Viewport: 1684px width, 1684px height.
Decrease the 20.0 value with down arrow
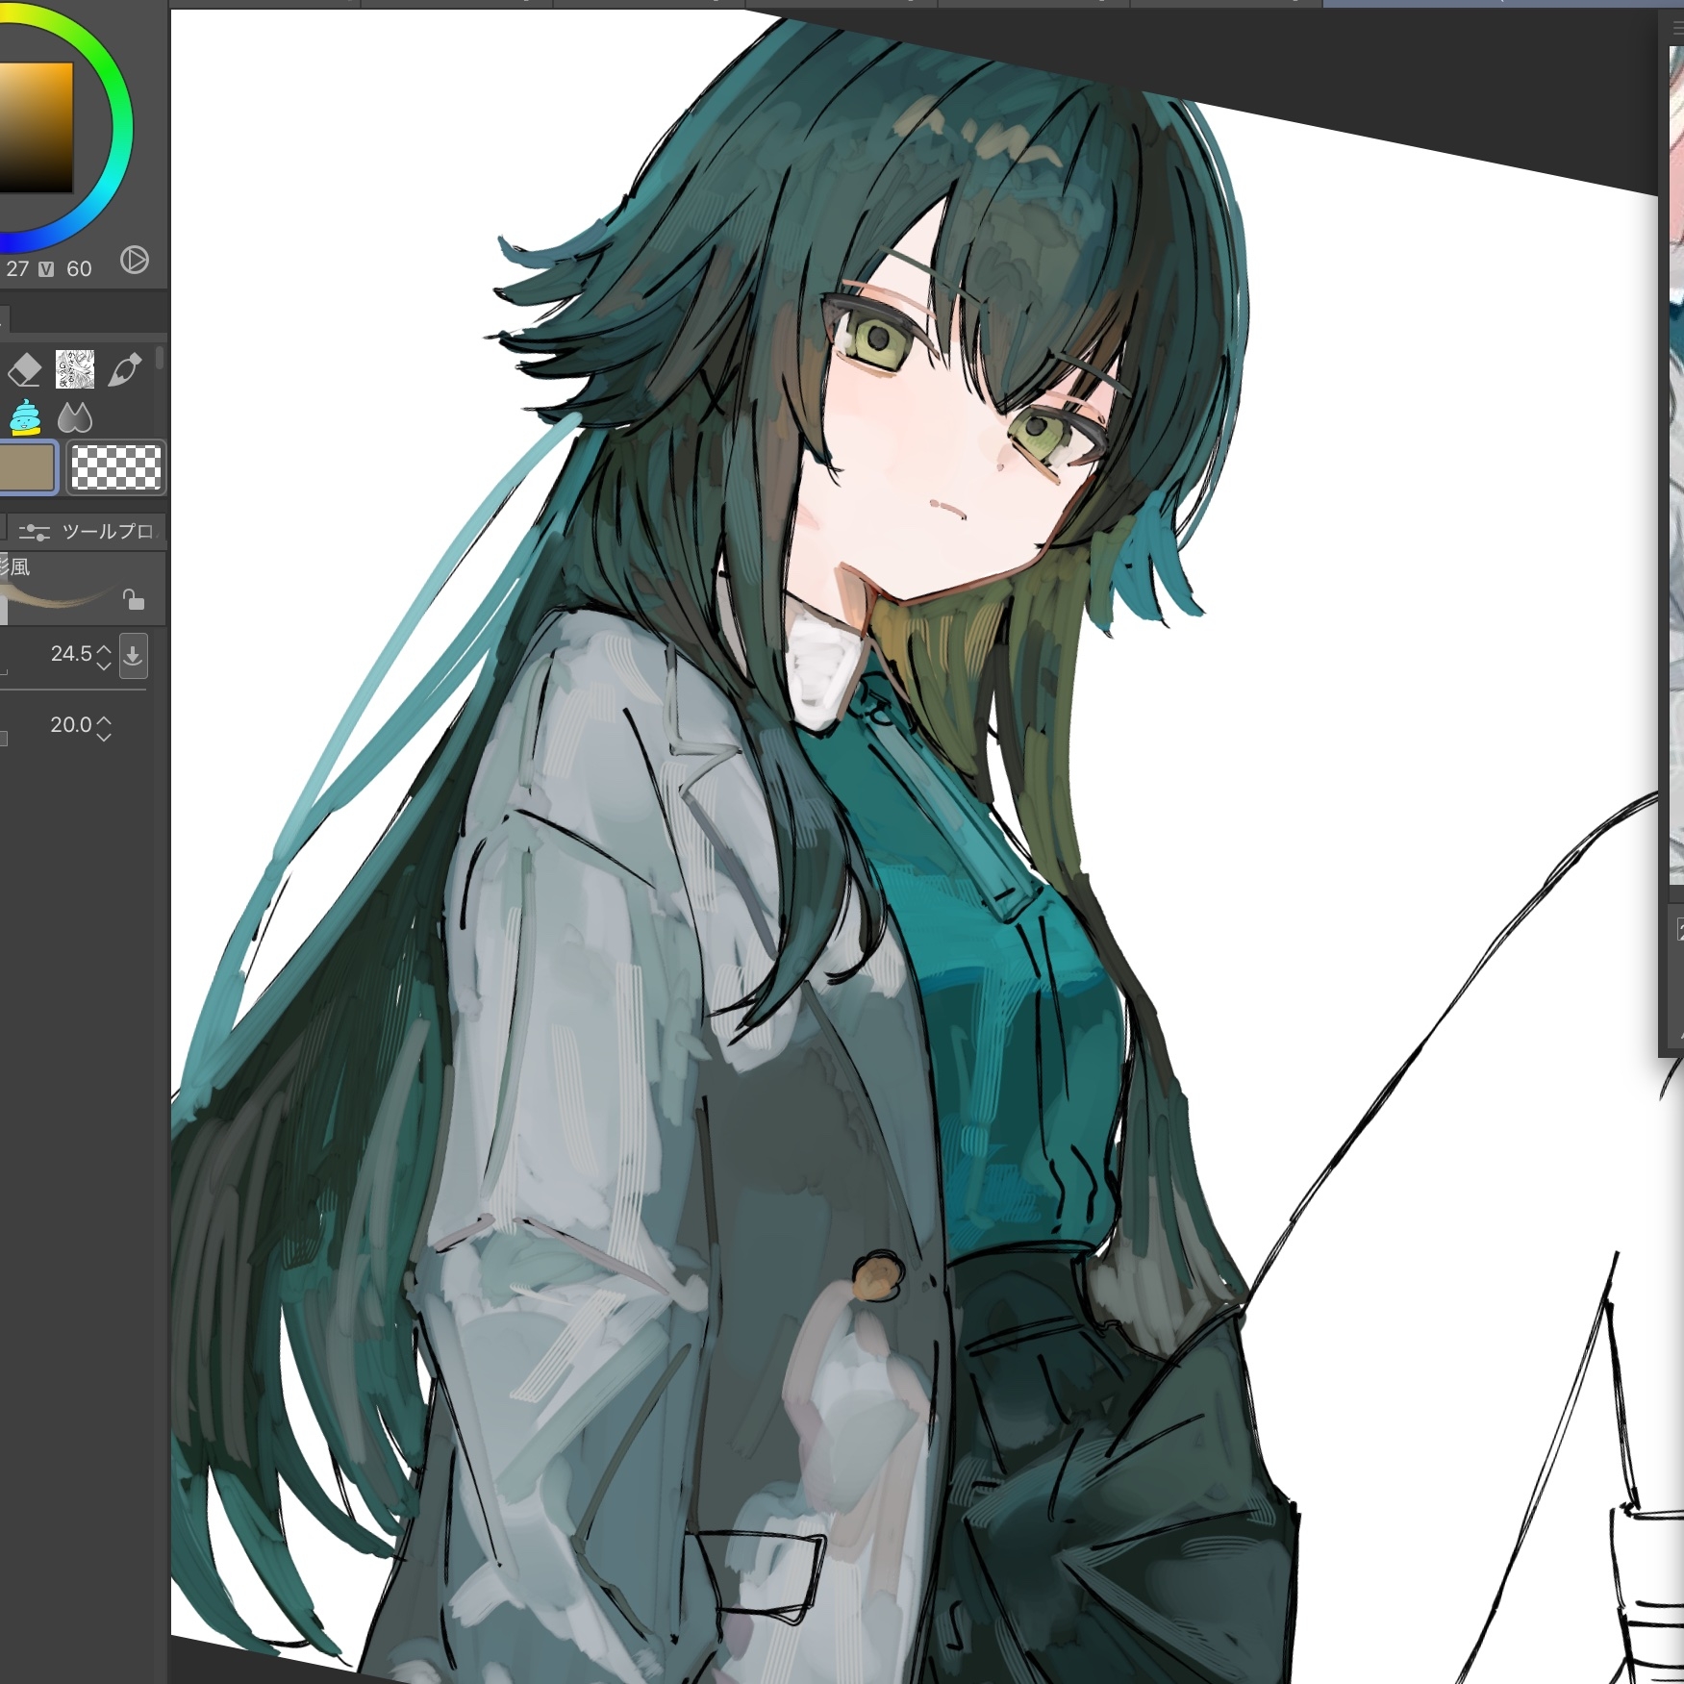[104, 737]
